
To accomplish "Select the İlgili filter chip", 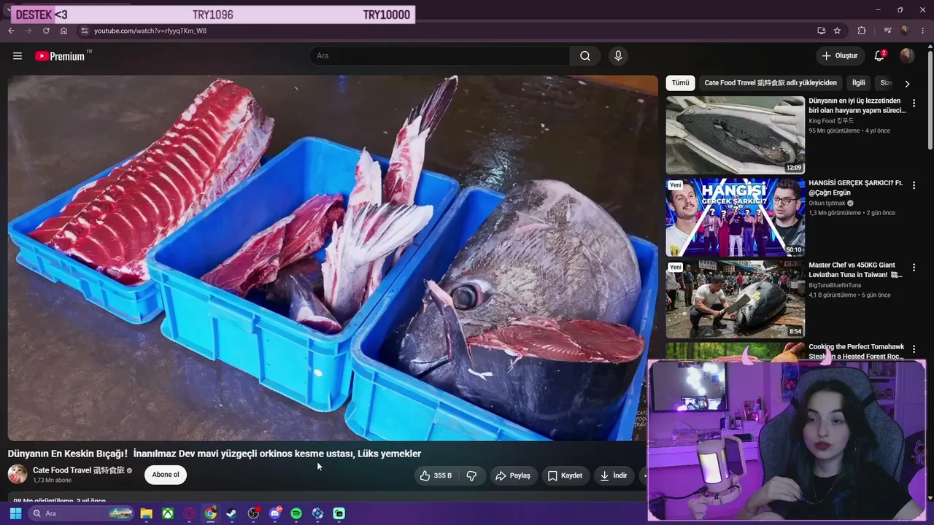I will 859,83.
